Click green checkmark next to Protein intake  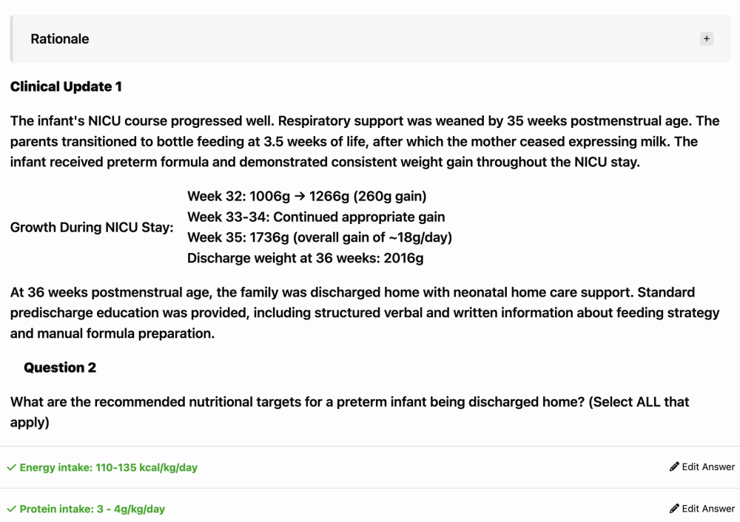tap(11, 509)
